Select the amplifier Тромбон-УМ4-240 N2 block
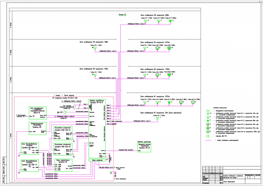The width and height of the screenshot is (263, 186). [x=63, y=149]
